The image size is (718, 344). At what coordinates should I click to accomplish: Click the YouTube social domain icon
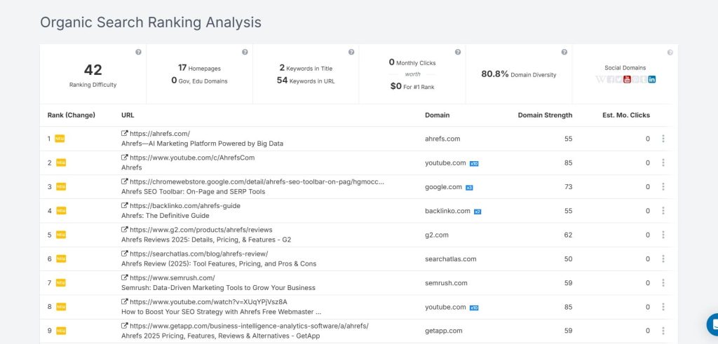tap(627, 79)
